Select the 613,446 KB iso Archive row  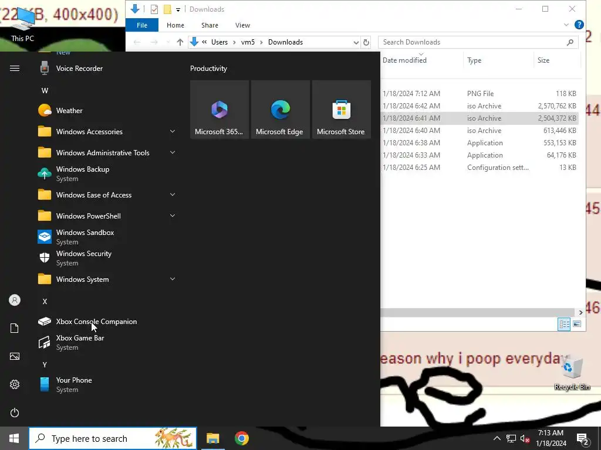tap(480, 131)
